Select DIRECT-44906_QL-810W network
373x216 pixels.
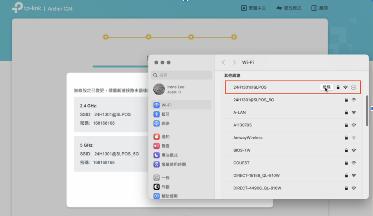pos(292,188)
